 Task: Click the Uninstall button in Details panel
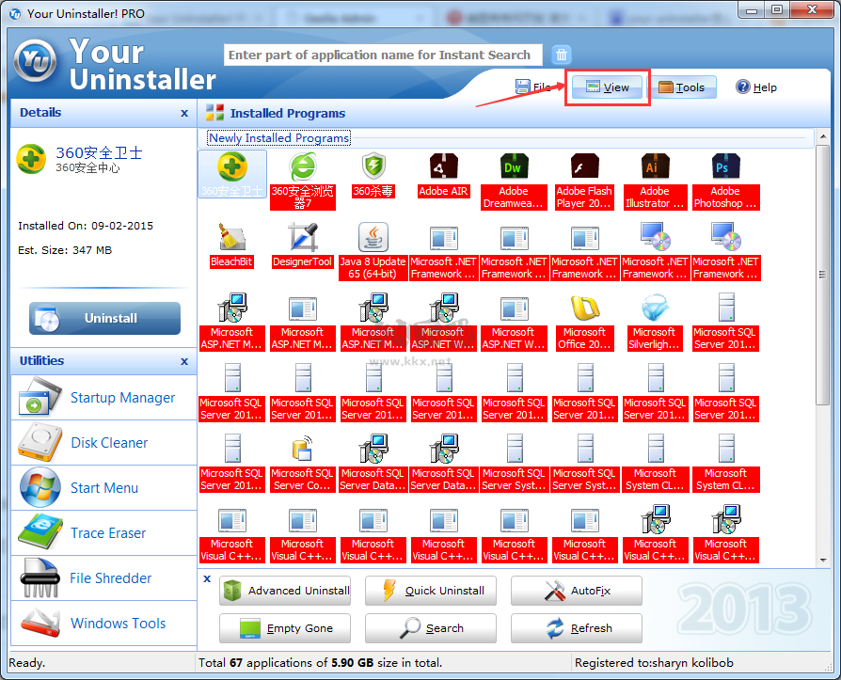point(103,318)
